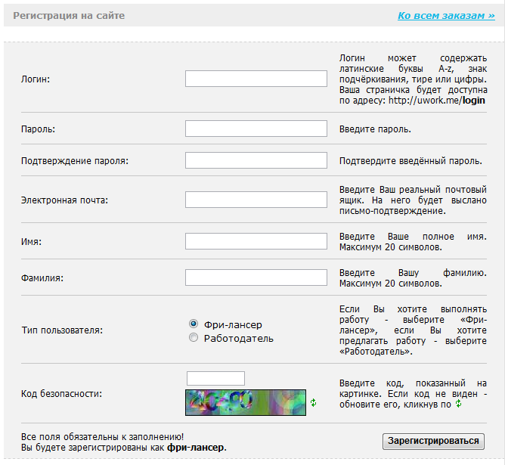Viewport: 505px width, 465px height.
Task: Click the Логин: field label
Action: coord(36,79)
